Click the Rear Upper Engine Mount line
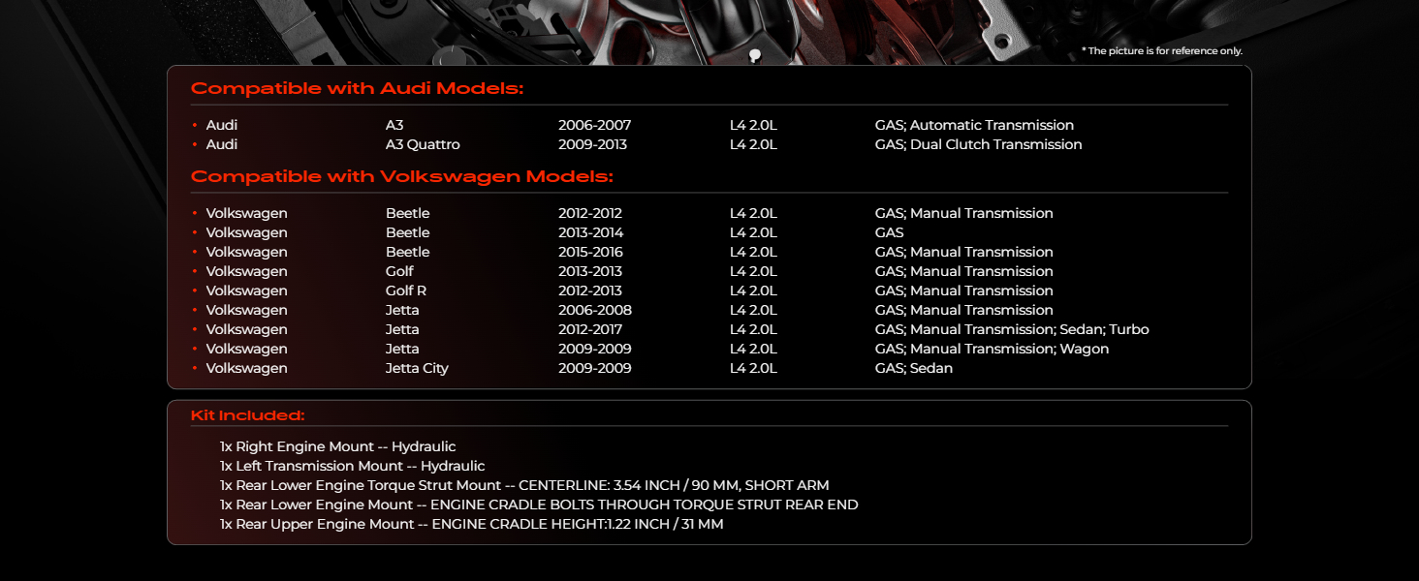Screen dimensions: 1419x581 click(471, 525)
